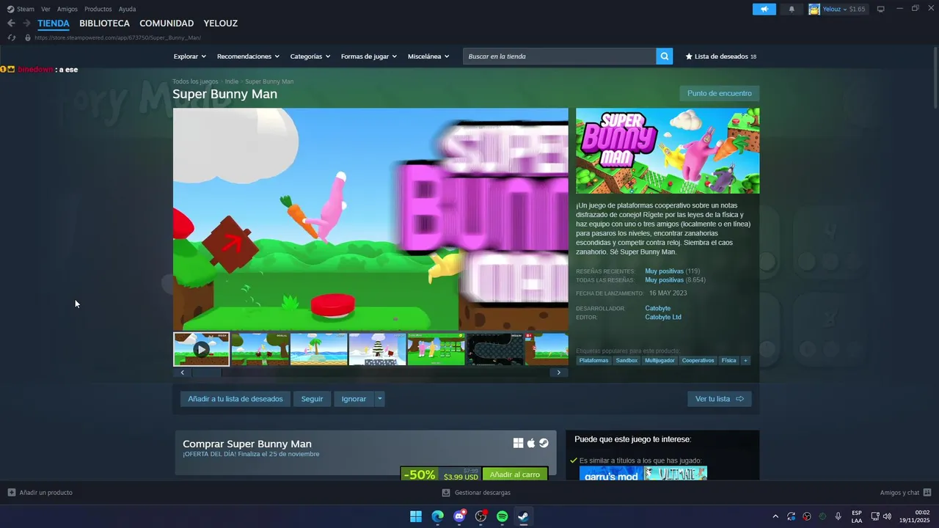This screenshot has width=939, height=528.
Task: Click the Yelouz account avatar
Action: point(814,9)
